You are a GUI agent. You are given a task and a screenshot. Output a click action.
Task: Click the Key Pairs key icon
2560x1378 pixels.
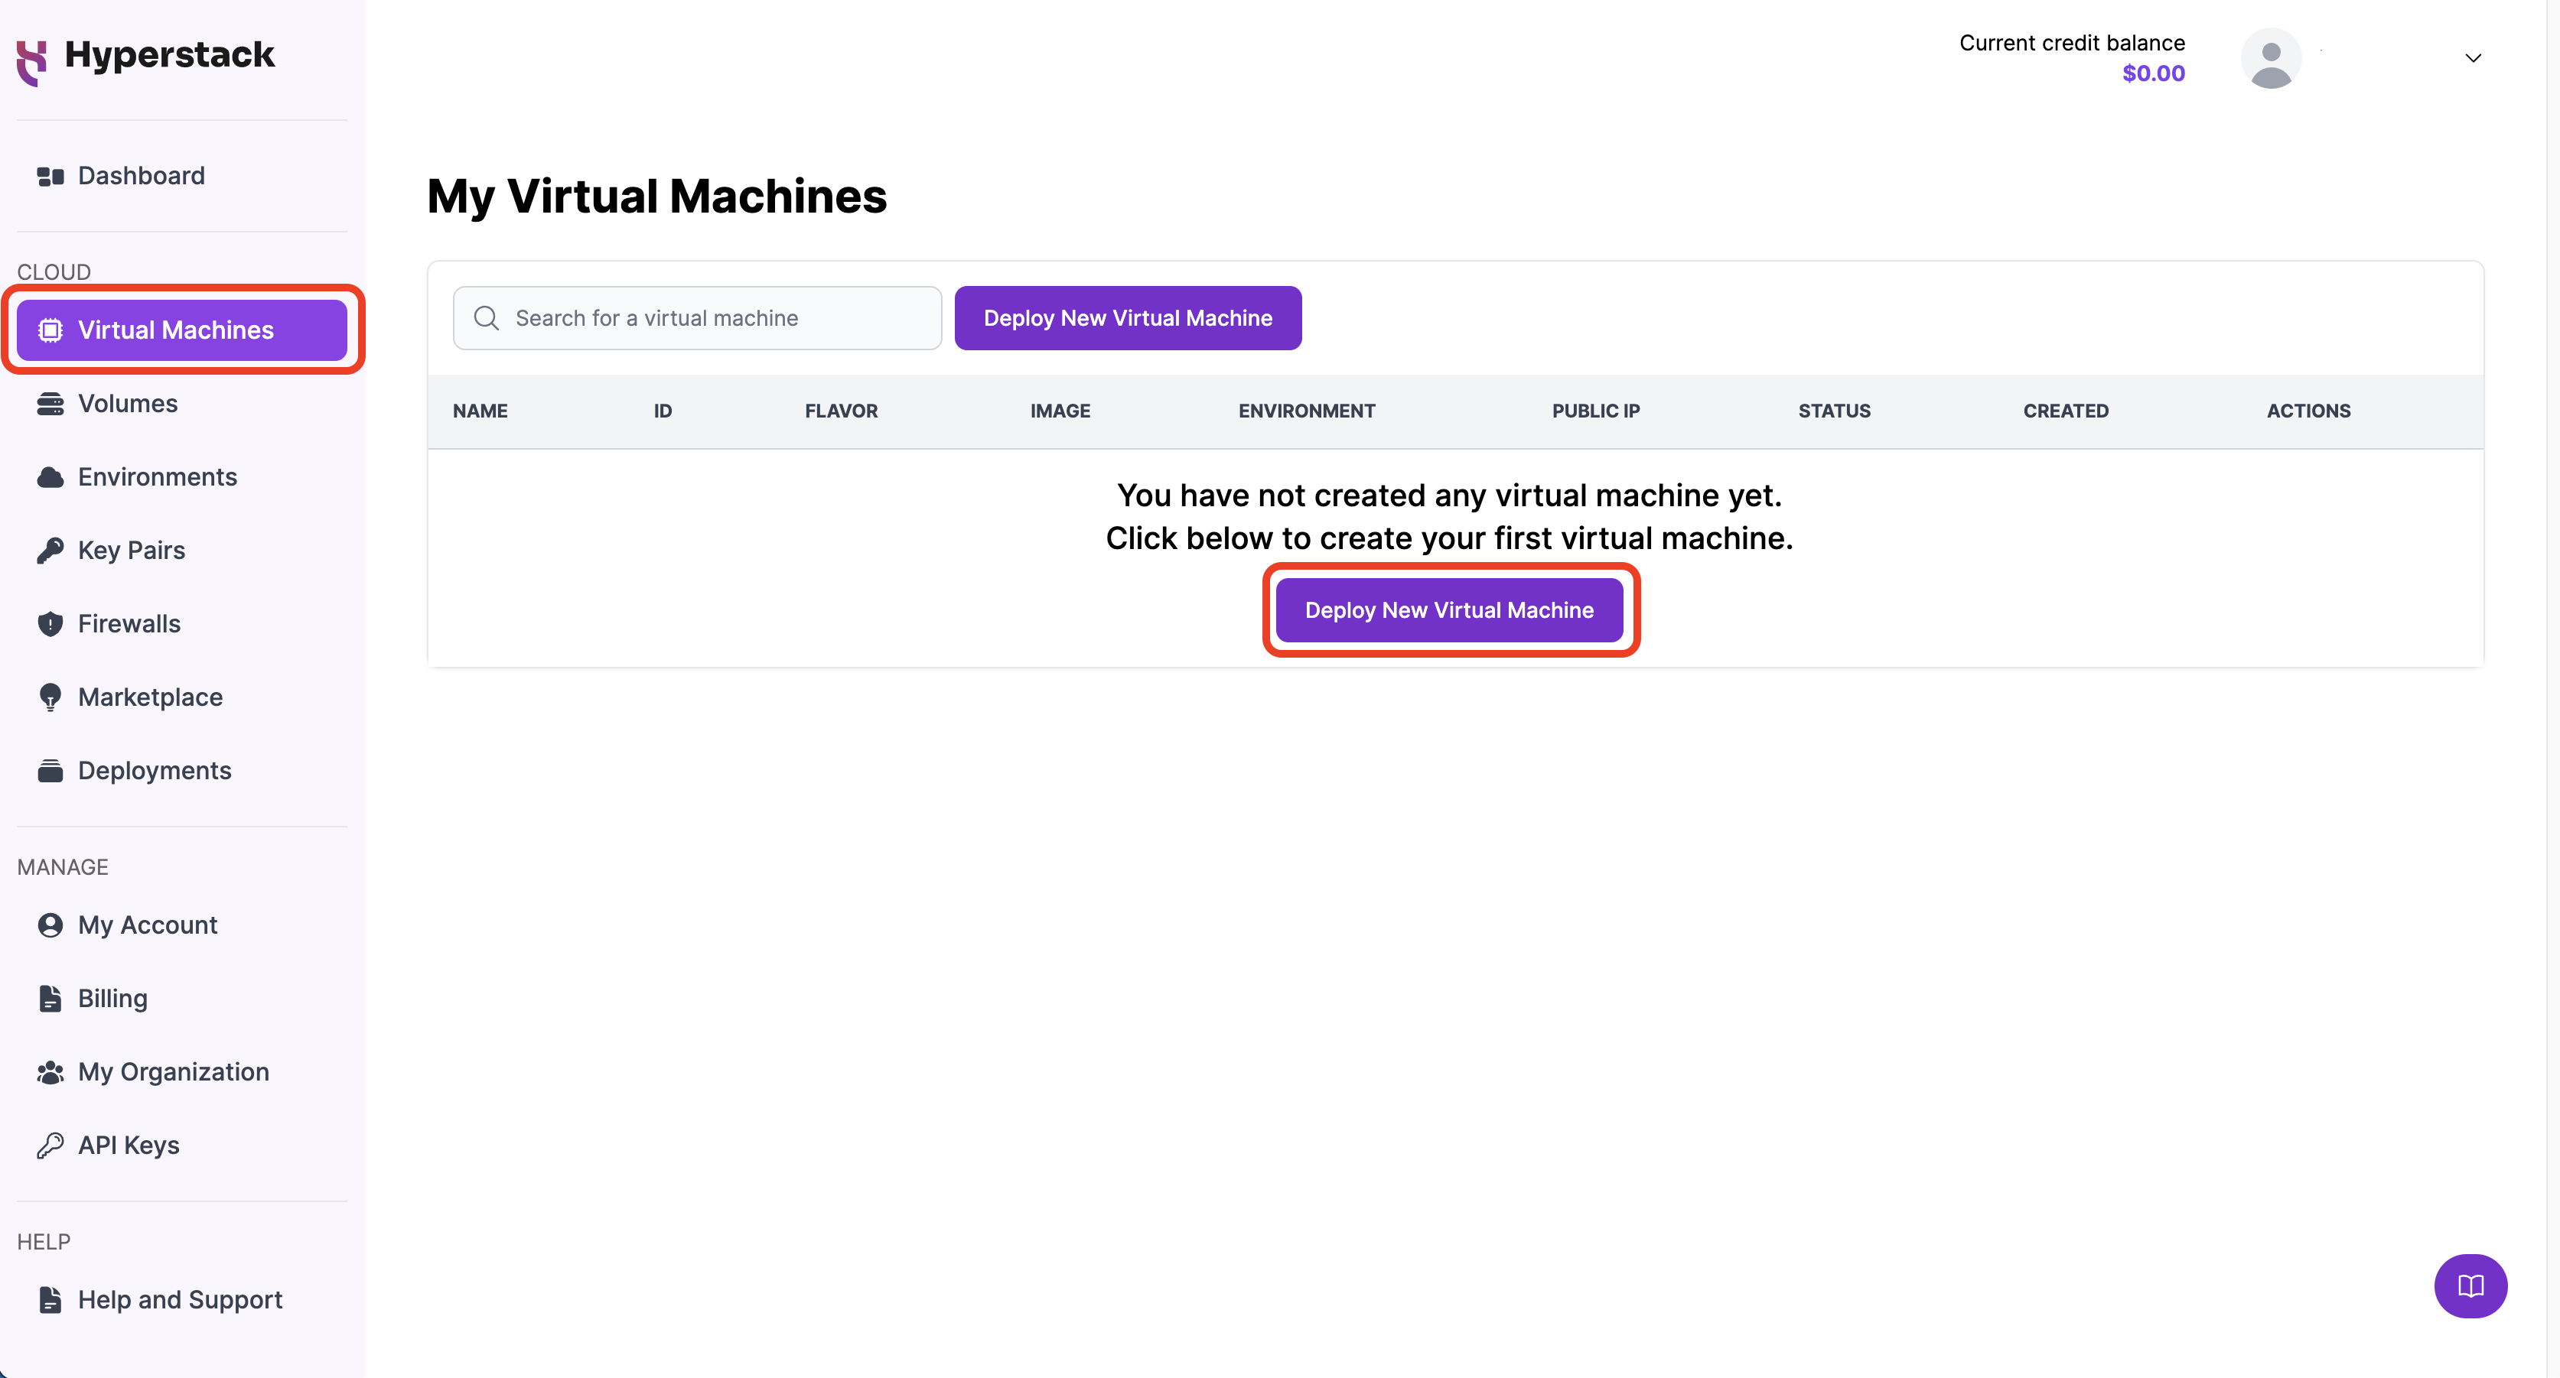[50, 551]
